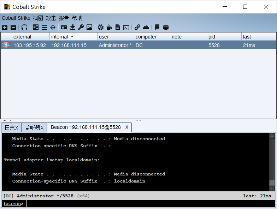Click the document Office macro icon
The image size is (277, 209).
(117, 28)
